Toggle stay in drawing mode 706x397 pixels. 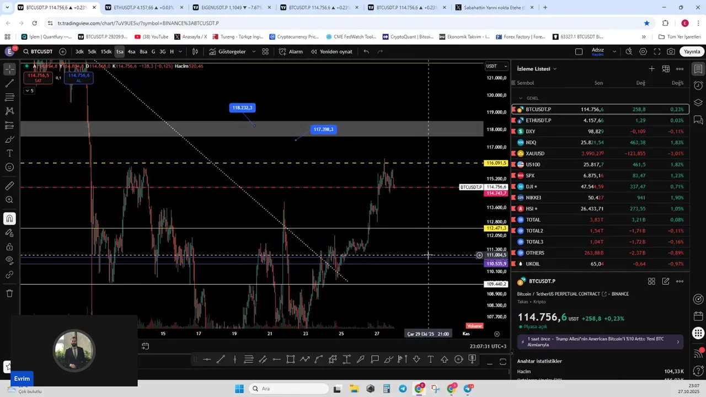tap(9, 233)
